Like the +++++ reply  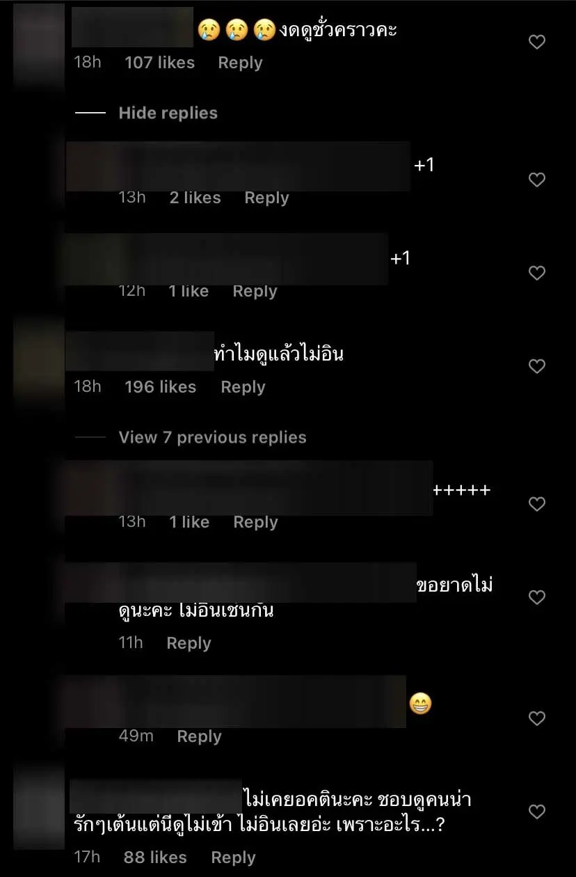tap(537, 505)
